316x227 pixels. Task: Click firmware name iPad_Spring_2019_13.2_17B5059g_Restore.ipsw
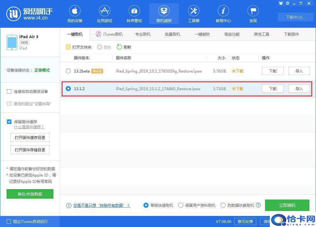(x=159, y=71)
